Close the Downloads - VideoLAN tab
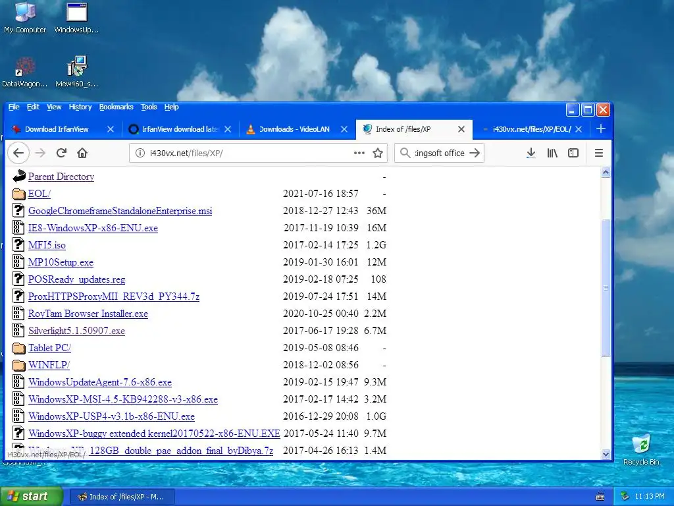This screenshot has height=506, width=674. (x=344, y=129)
